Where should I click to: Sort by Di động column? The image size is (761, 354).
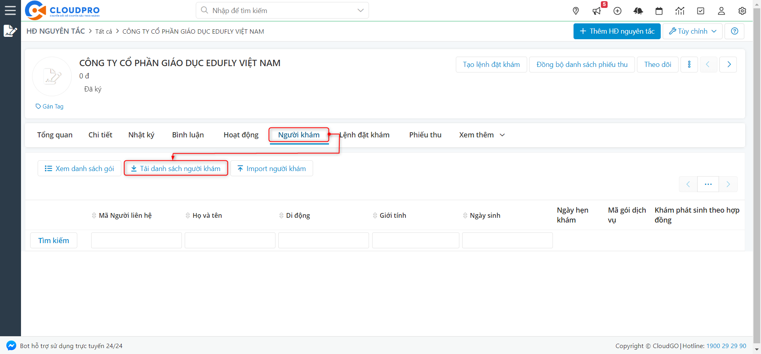coord(294,215)
